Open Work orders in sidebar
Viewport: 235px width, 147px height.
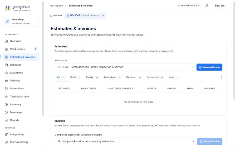(x=21, y=49)
